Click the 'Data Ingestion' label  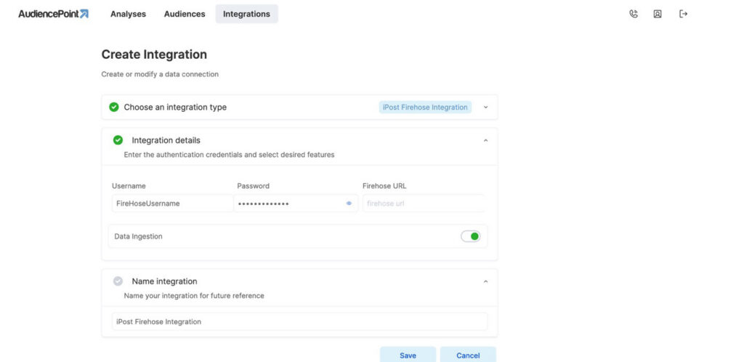tap(139, 236)
